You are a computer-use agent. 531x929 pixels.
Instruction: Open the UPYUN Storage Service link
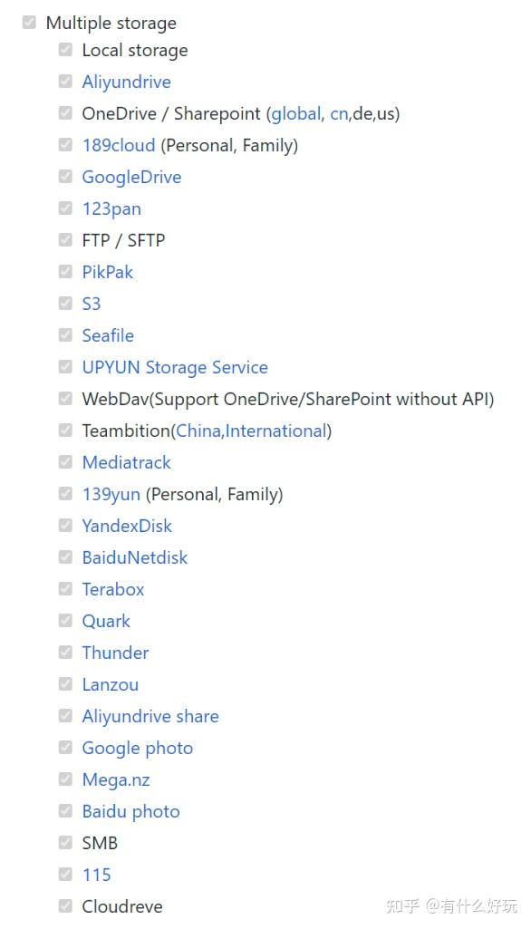(175, 367)
